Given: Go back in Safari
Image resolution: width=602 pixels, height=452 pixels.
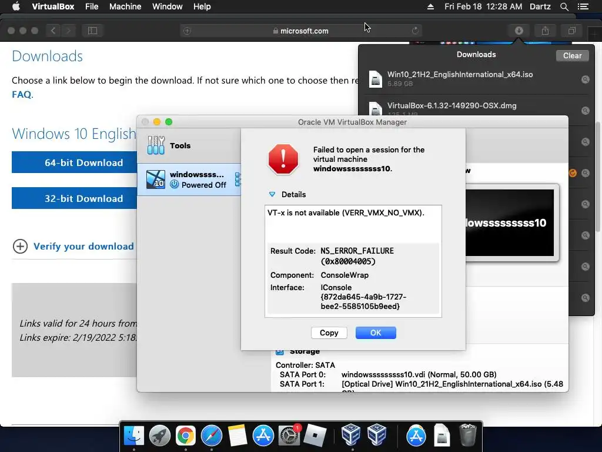Looking at the screenshot, I should tap(53, 31).
